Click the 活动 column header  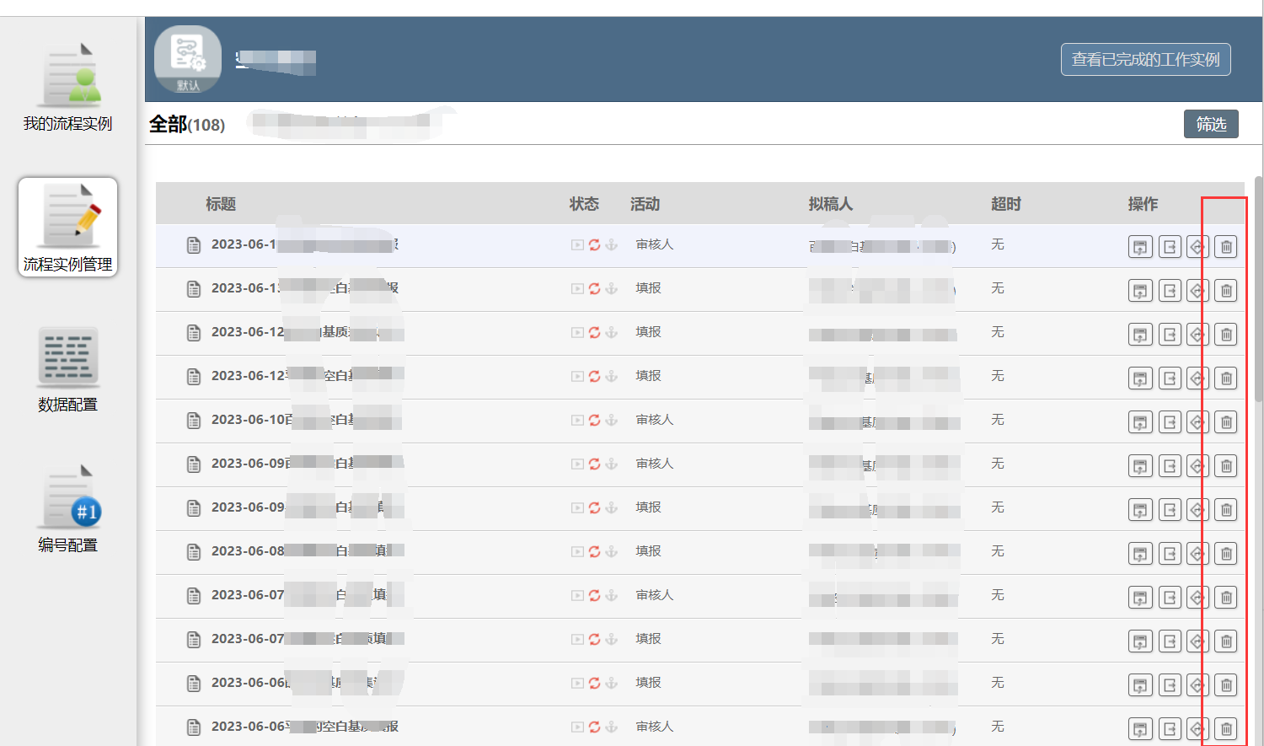tap(645, 204)
